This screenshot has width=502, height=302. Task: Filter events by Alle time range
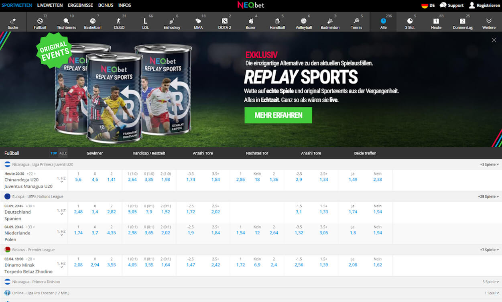tap(383, 22)
